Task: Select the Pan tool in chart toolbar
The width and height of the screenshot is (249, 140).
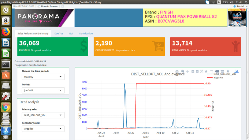Action: (187, 71)
